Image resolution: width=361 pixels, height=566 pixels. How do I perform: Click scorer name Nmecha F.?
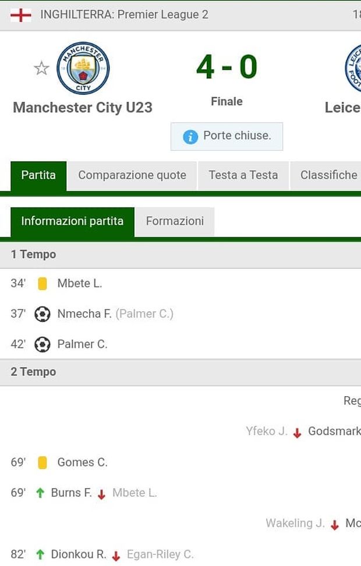[84, 314]
